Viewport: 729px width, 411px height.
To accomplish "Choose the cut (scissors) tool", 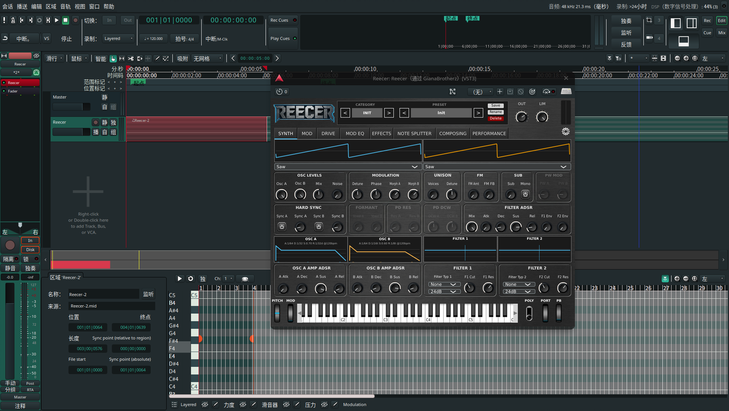I will pos(131,59).
